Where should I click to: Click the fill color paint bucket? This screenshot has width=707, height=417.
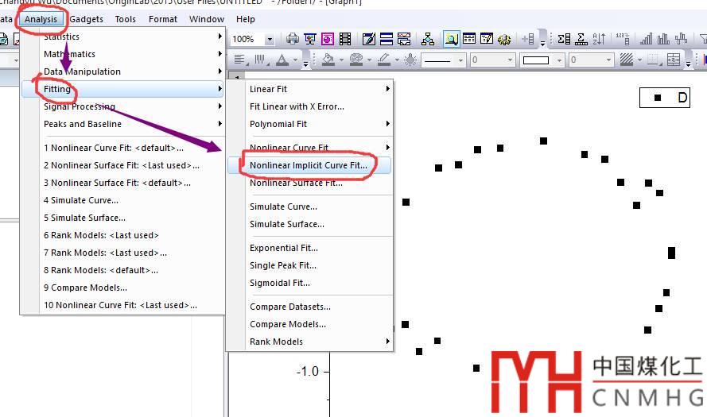tap(328, 60)
